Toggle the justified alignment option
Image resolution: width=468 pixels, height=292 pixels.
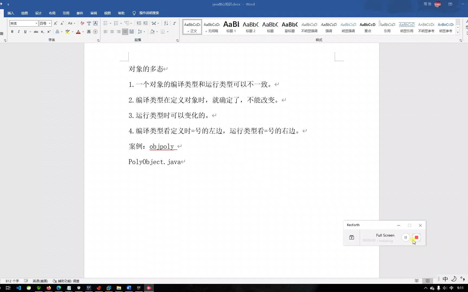click(x=125, y=32)
